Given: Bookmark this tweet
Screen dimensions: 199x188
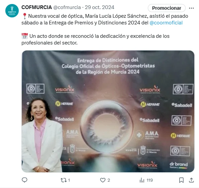Looking at the screenshot, I should 181,180.
